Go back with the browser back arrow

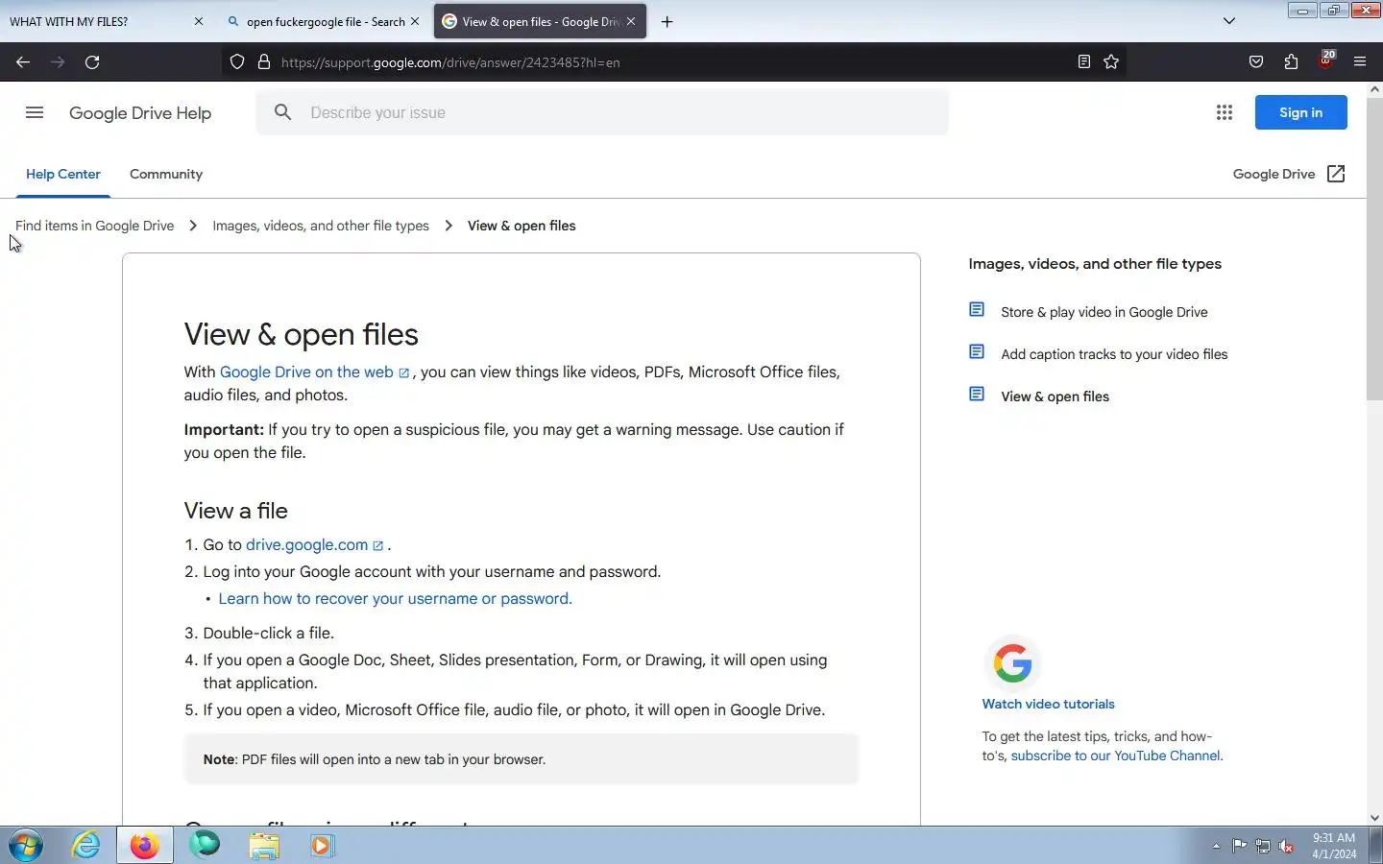[23, 62]
